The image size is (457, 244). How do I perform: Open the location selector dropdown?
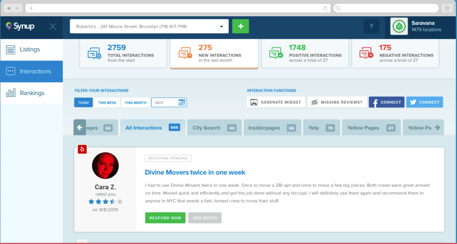[149, 26]
